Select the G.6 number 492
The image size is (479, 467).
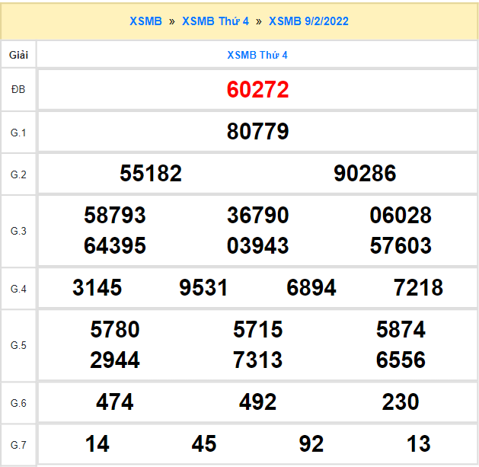click(257, 402)
